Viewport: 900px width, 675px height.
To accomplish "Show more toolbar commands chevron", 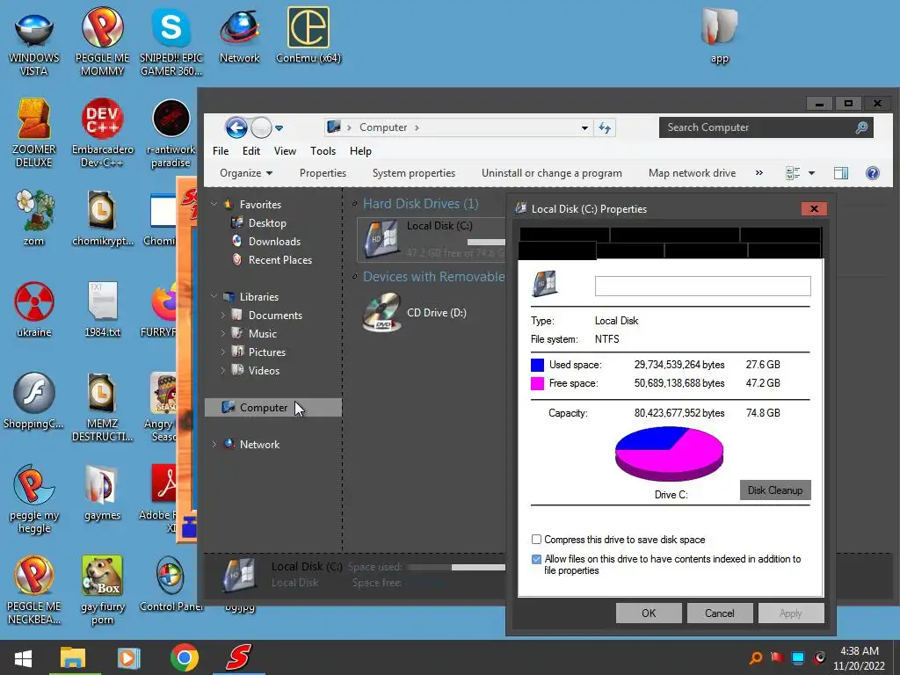I will (758, 173).
